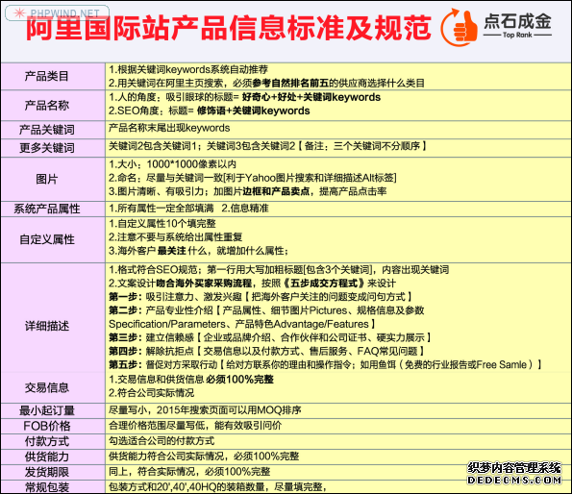Click the line 交易信息和供货信息必须100%完整

(x=191, y=380)
